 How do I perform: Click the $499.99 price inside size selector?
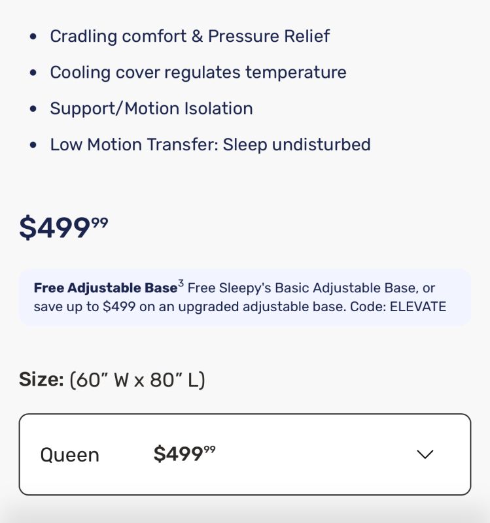click(x=184, y=454)
